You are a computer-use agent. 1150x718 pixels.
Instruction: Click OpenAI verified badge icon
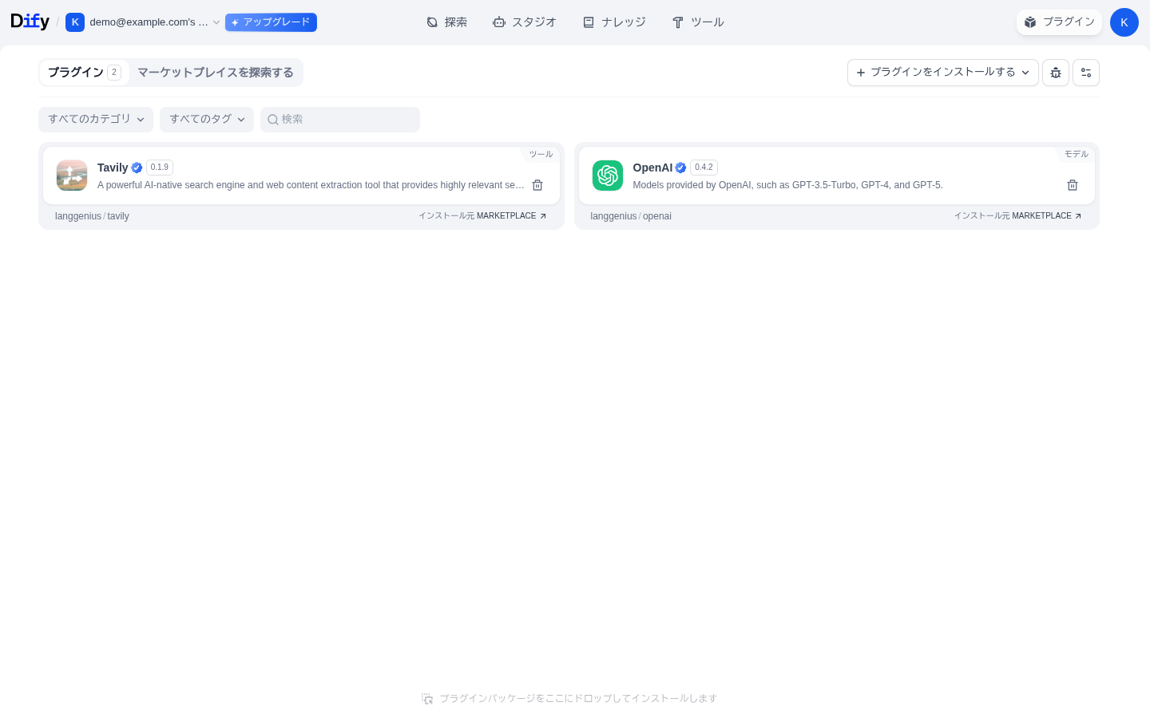coord(680,168)
